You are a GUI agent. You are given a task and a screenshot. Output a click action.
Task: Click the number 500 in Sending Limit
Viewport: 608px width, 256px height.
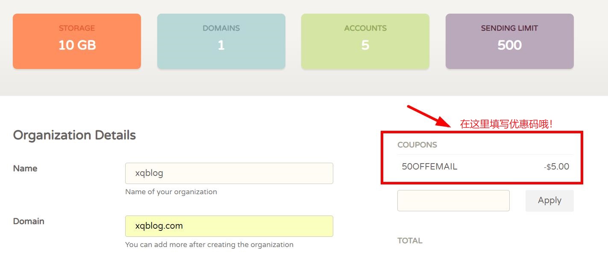(509, 45)
